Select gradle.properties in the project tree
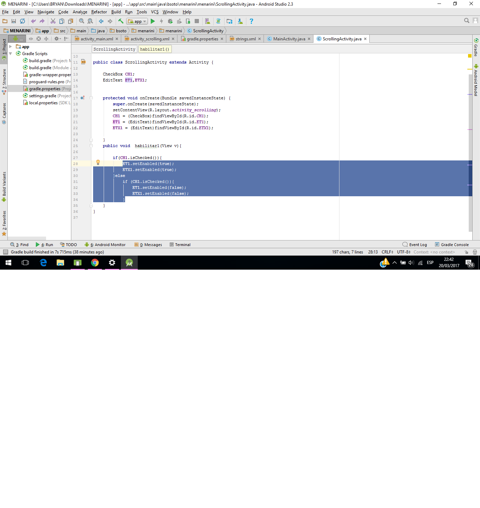The height and width of the screenshot is (508, 480). point(40,89)
